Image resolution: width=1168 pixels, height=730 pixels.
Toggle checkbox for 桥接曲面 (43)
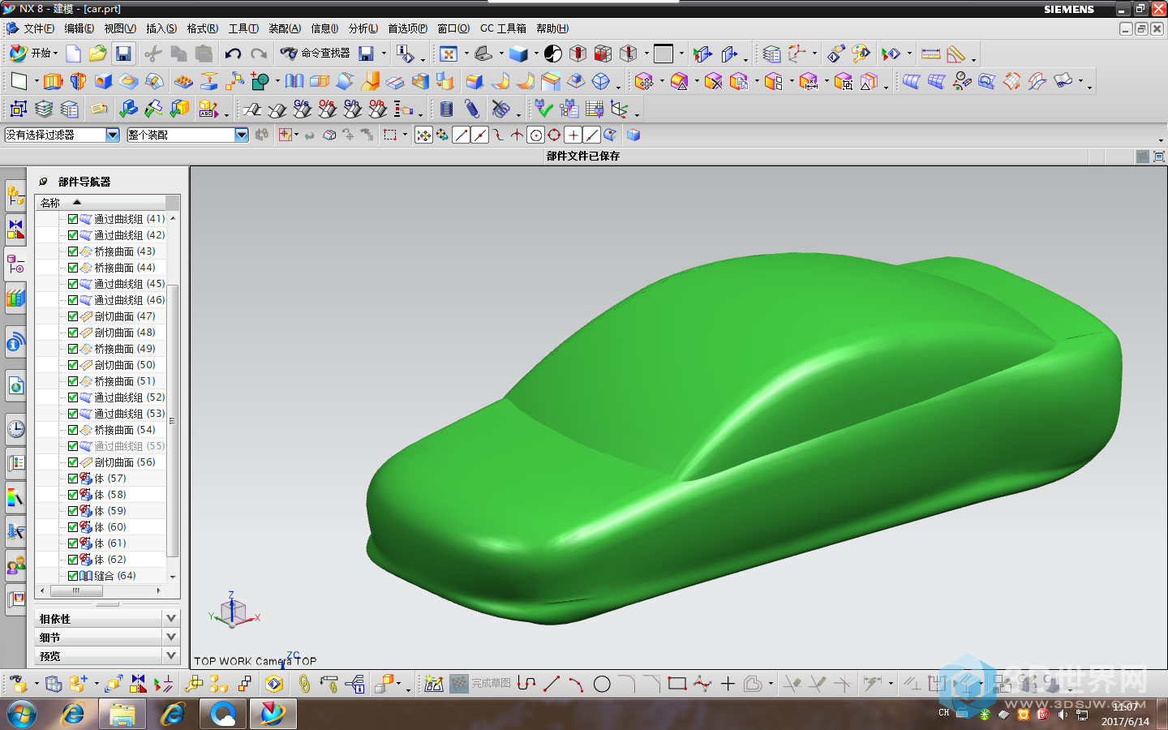(73, 251)
